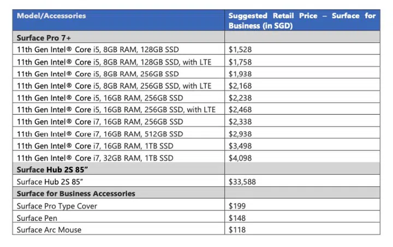Click the $1,528 price cell
Screen dimensions: 393x247
point(241,50)
